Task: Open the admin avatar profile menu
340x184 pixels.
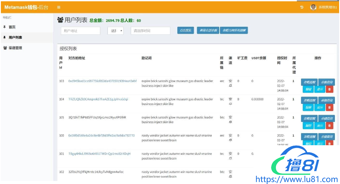Action: click(313, 7)
